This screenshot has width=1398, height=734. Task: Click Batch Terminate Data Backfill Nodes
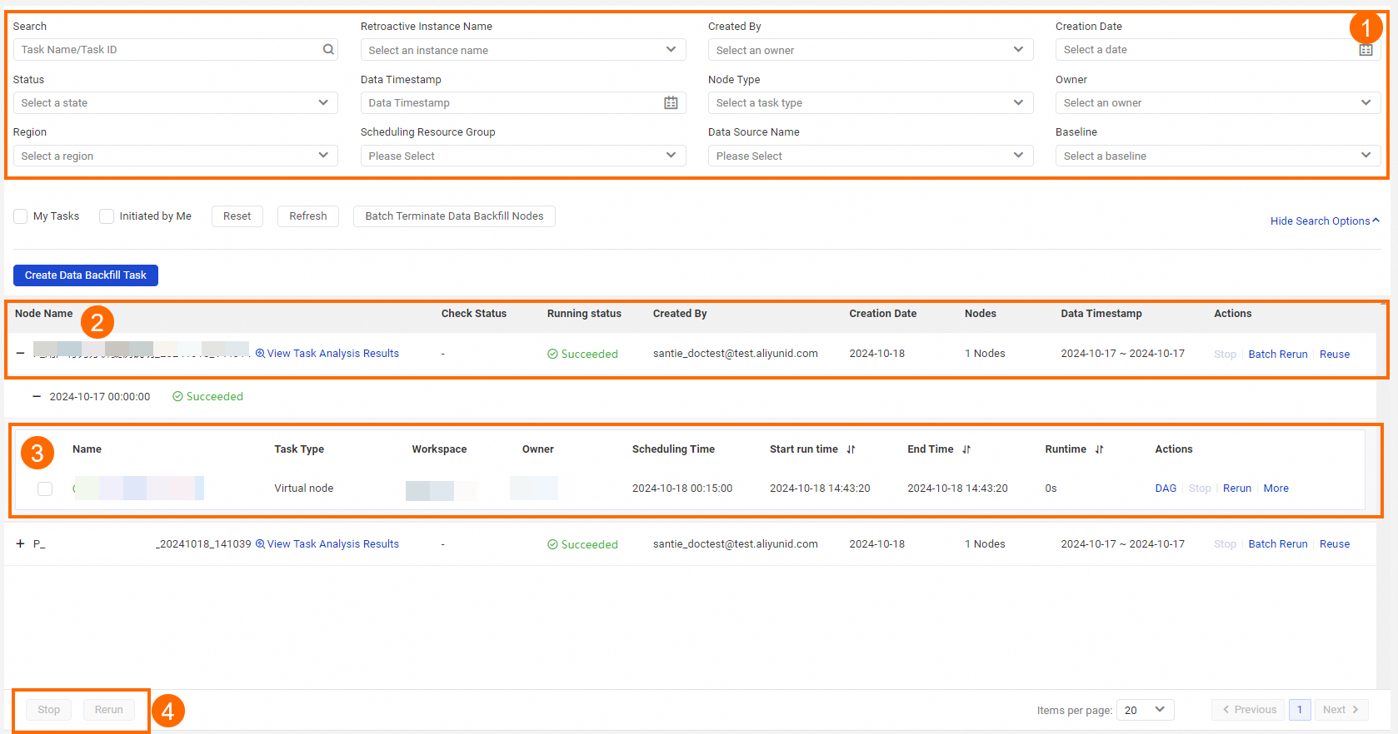(454, 216)
